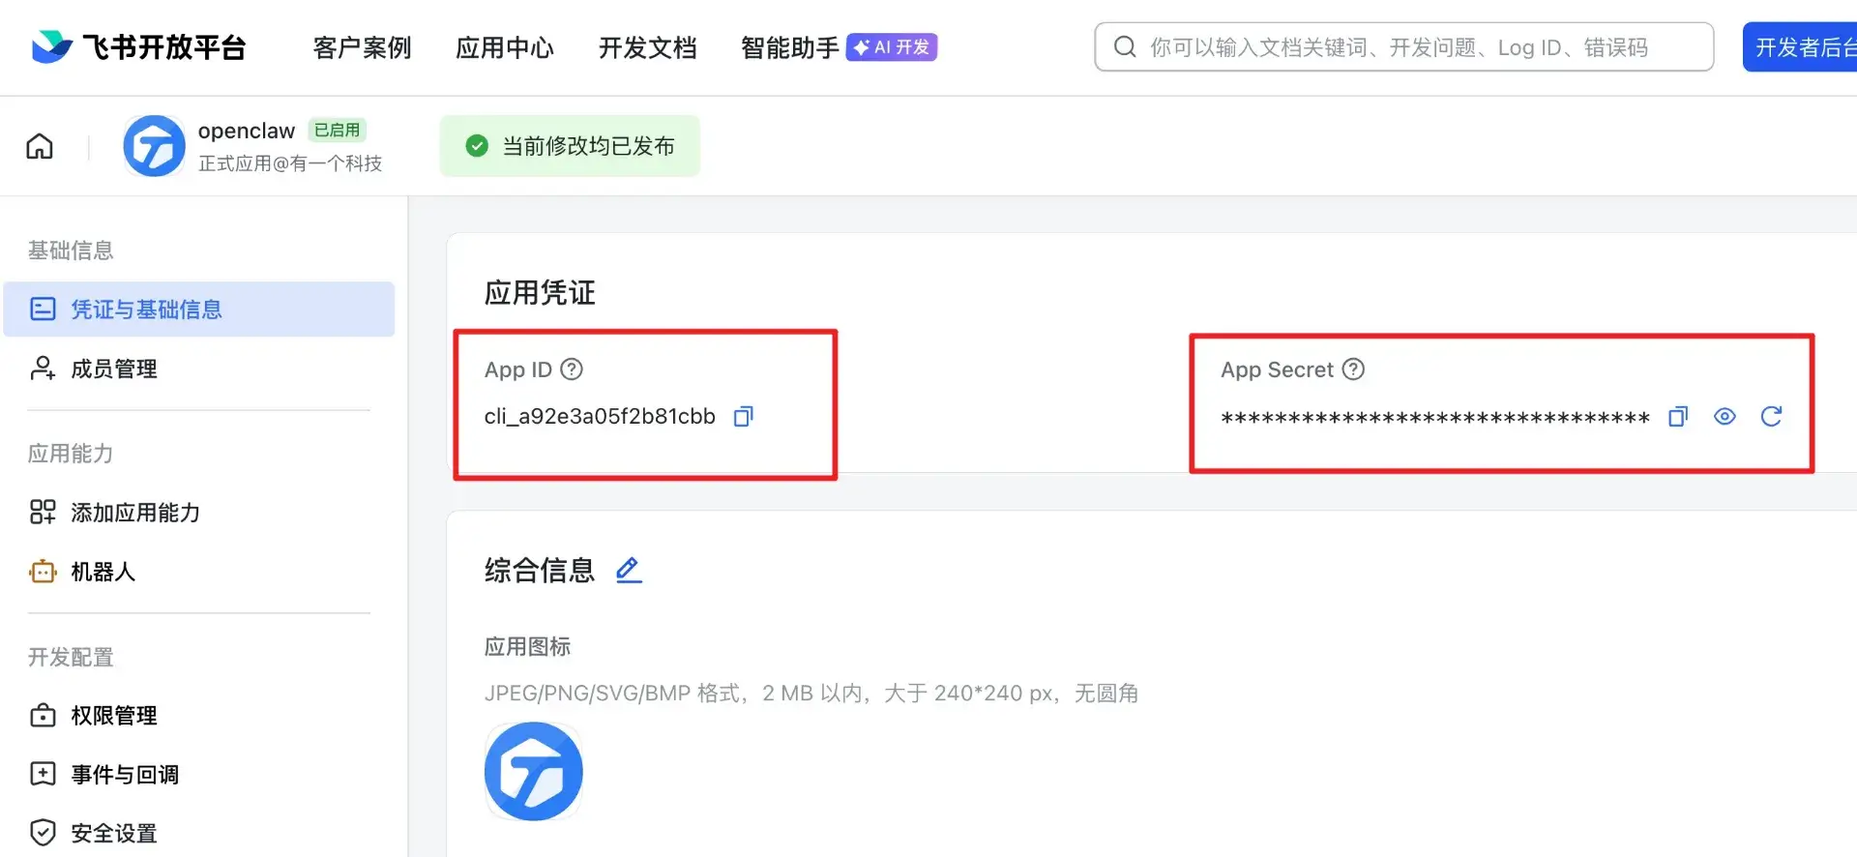This screenshot has width=1857, height=857.
Task: Click the documentation search input field
Action: pyautogui.click(x=1402, y=47)
